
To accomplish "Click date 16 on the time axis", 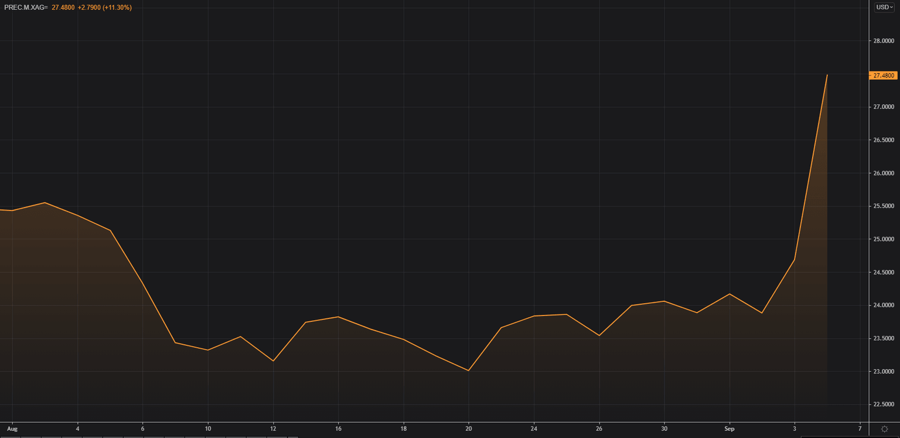I will tap(338, 429).
